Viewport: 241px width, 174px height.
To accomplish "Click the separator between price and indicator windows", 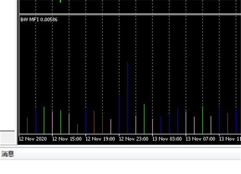I will 130,14.
